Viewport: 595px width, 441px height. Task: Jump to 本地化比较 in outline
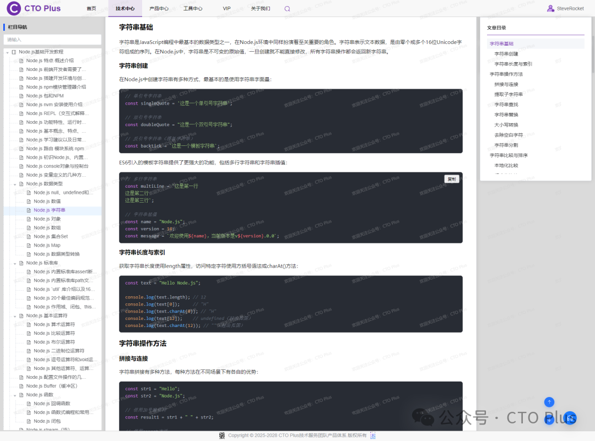click(506, 165)
